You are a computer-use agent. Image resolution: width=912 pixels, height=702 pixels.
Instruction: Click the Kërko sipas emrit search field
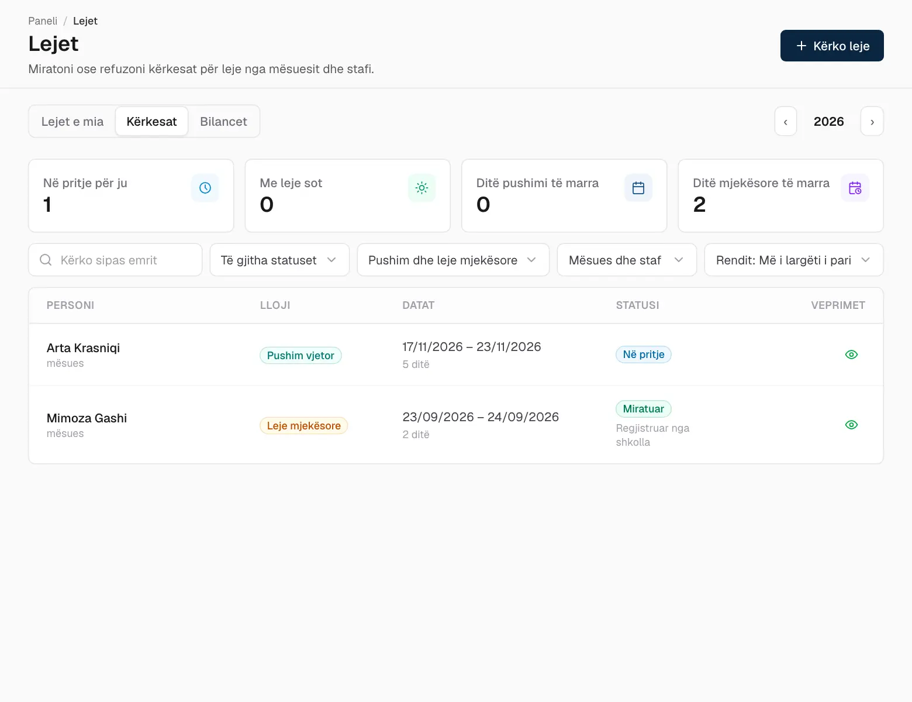coord(115,260)
